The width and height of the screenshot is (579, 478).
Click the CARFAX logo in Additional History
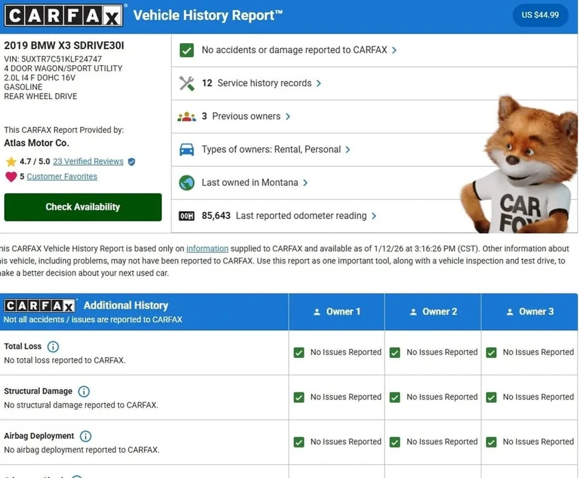point(40,306)
